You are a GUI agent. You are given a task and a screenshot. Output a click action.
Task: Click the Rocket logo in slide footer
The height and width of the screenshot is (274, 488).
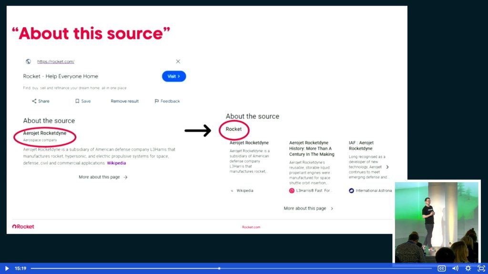tap(23, 227)
